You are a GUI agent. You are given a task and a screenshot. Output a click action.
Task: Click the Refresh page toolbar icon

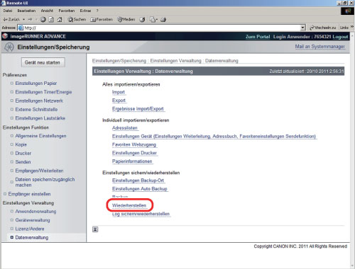click(51, 20)
